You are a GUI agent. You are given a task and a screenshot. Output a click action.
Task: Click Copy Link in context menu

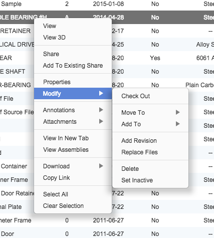click(56, 178)
